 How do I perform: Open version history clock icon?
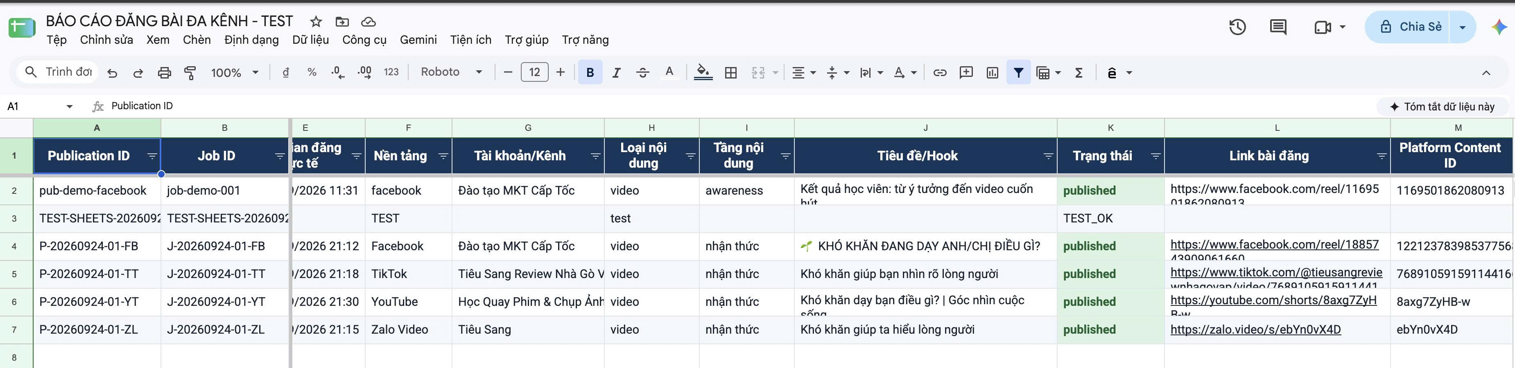(x=1237, y=27)
